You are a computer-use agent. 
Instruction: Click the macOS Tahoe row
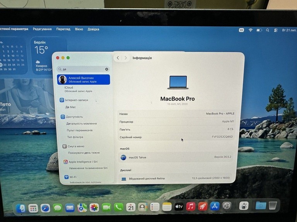(x=176, y=157)
